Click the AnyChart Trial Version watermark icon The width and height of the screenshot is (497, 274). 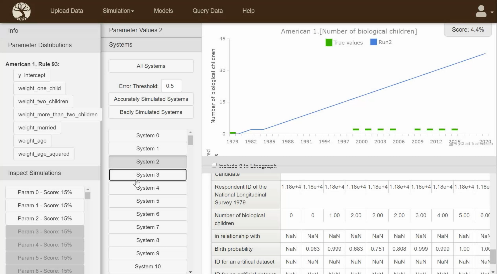click(x=451, y=144)
